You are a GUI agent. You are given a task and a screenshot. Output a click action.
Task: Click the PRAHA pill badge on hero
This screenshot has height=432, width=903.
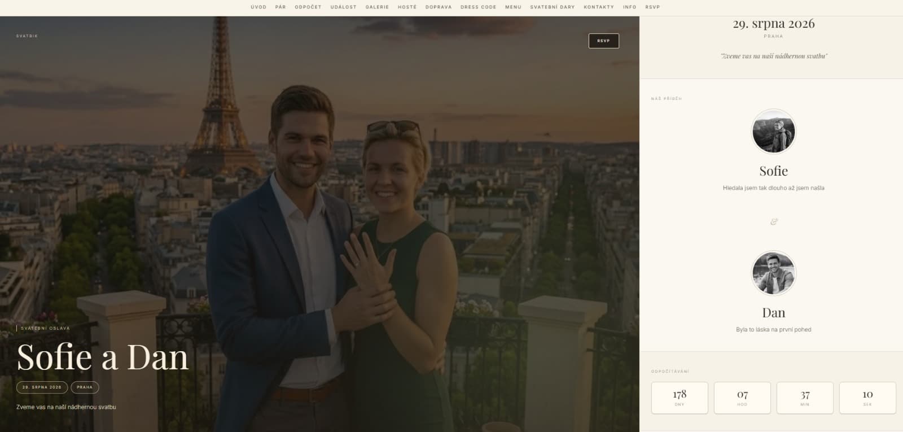(85, 387)
